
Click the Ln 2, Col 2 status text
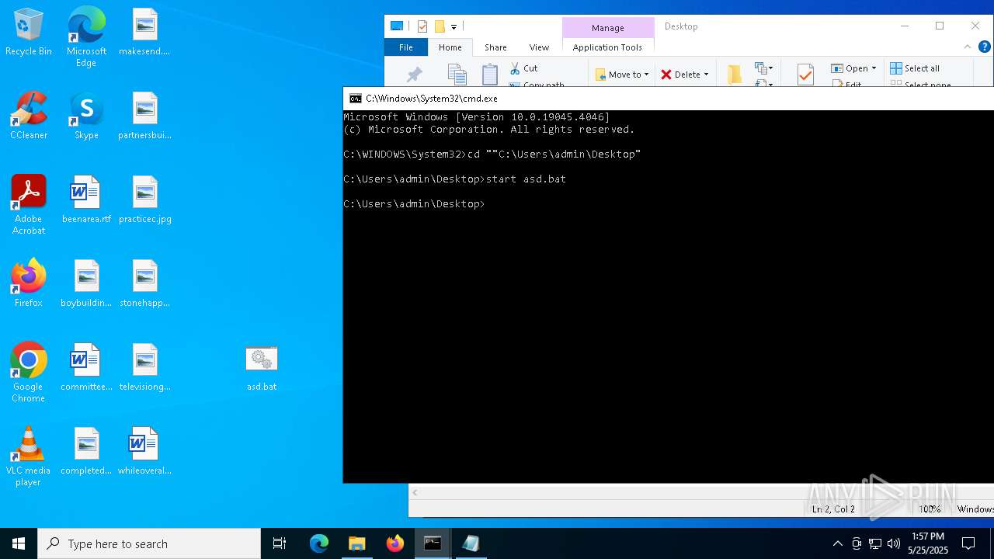coord(833,509)
